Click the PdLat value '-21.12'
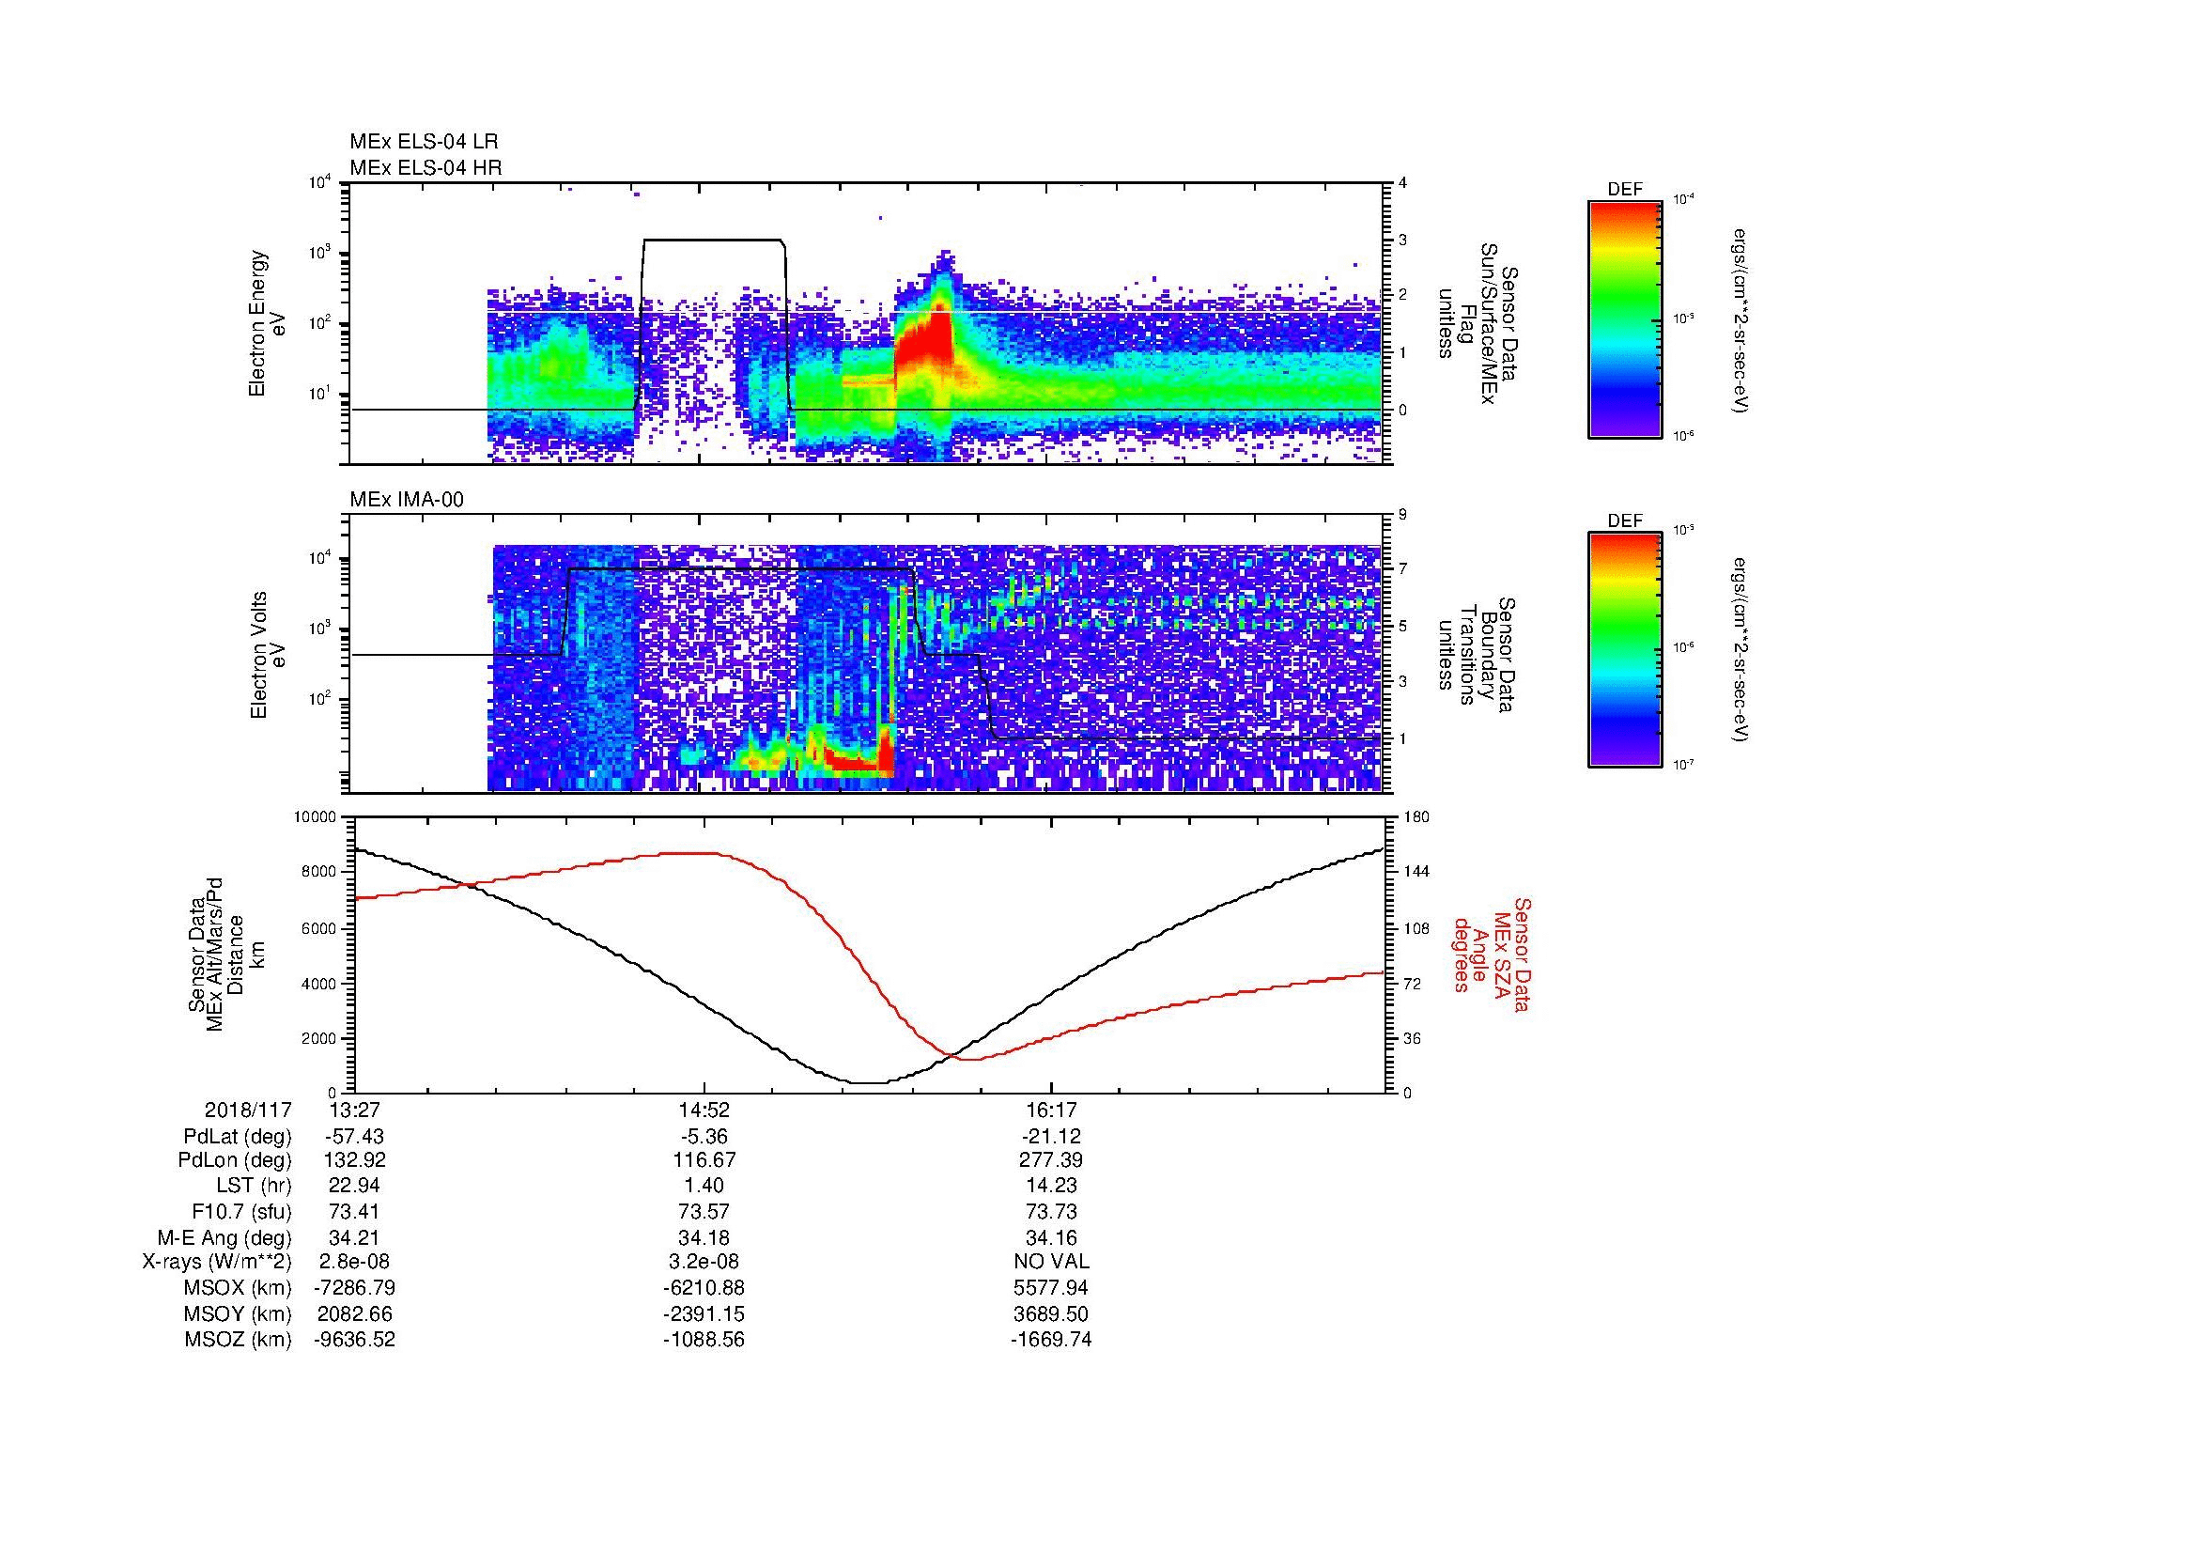 [1052, 1137]
